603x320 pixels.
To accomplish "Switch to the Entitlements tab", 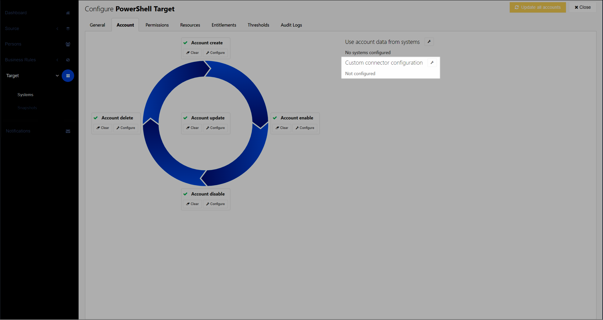I will coord(224,25).
